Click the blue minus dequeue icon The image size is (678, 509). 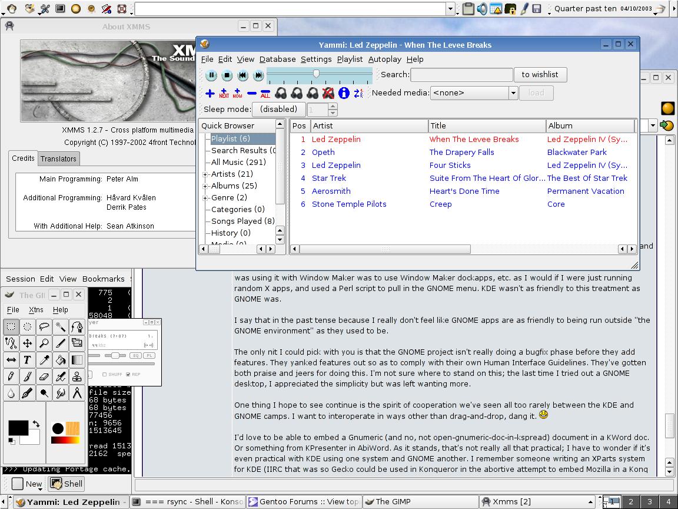tap(252, 93)
